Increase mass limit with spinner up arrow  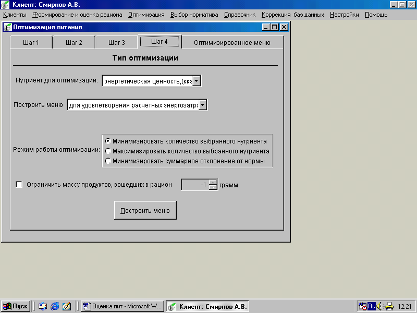pos(213,182)
